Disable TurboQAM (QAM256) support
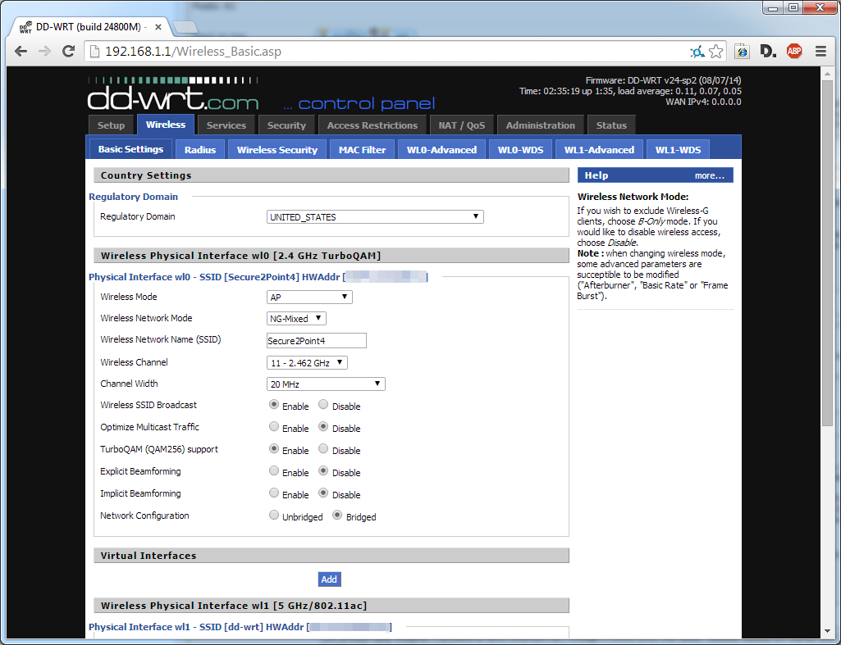This screenshot has width=841, height=645. point(323,449)
